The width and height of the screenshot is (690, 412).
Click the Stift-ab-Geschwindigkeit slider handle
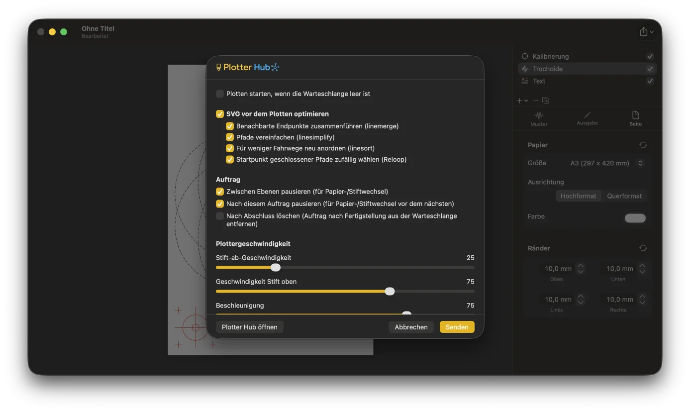[276, 268]
